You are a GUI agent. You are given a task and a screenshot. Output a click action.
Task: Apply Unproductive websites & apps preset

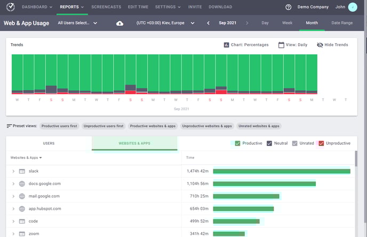[207, 126]
